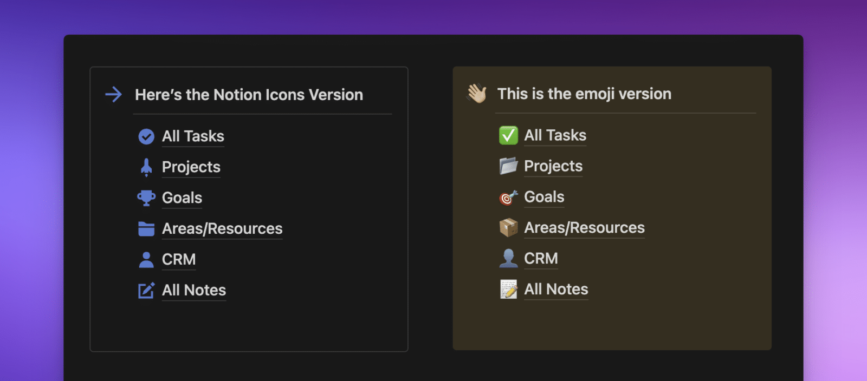The height and width of the screenshot is (381, 867).
Task: Open CRM page in the emoji version list
Action: pos(541,259)
